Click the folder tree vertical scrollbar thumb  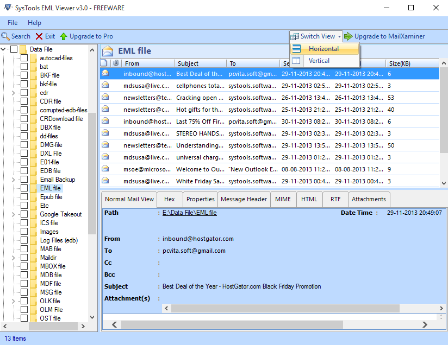click(x=92, y=174)
